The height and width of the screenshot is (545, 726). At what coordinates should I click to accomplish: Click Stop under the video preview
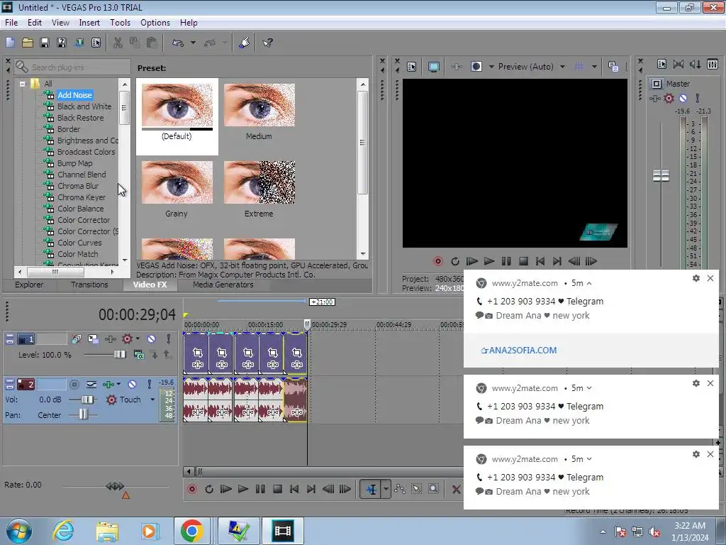coord(523,261)
